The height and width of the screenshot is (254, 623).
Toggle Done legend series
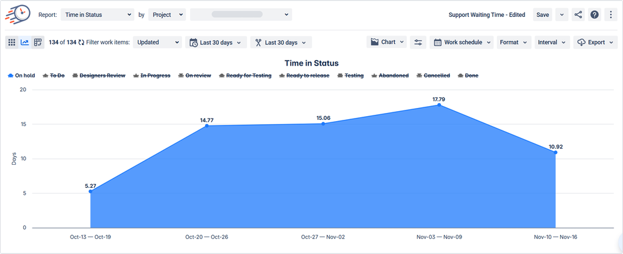468,76
